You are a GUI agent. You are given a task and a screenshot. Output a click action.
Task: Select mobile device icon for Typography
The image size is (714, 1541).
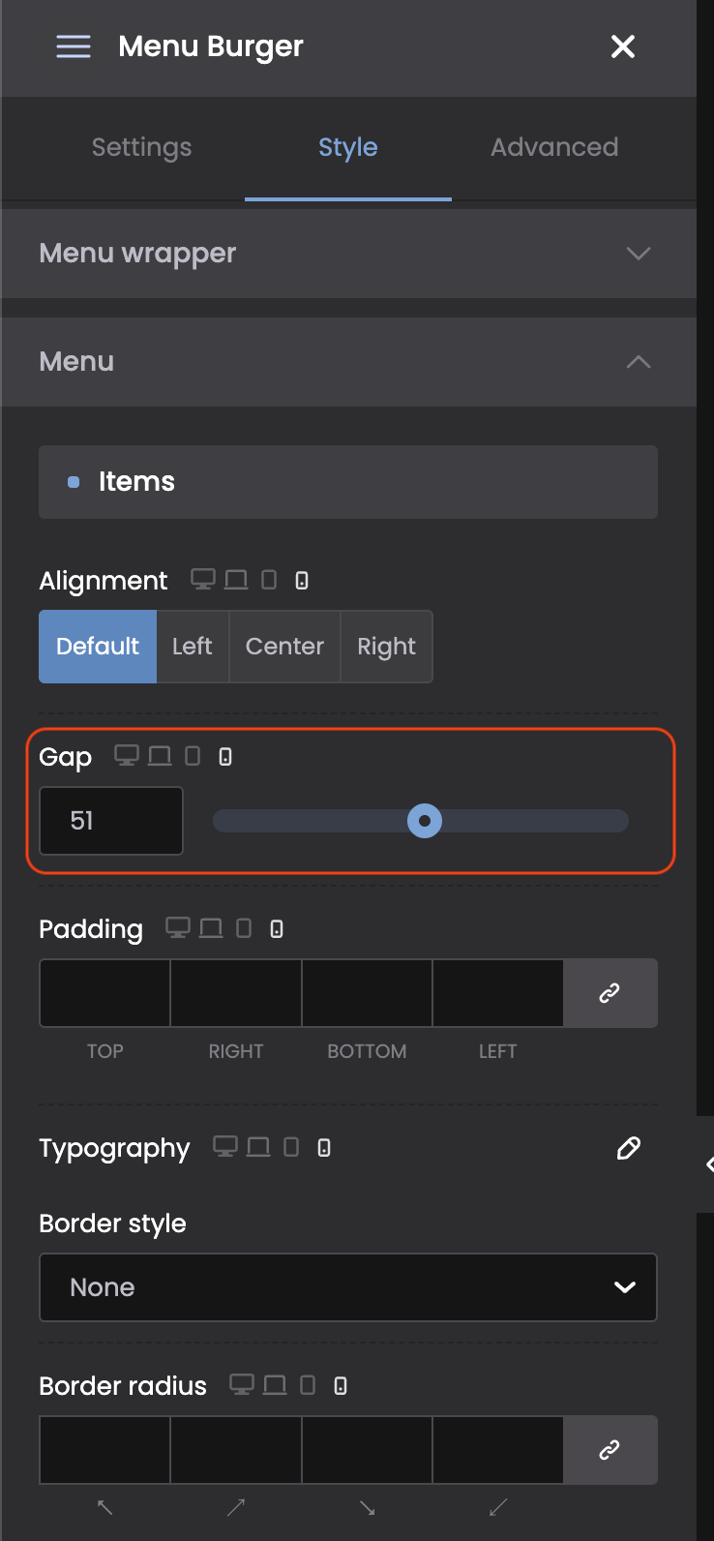point(324,1148)
